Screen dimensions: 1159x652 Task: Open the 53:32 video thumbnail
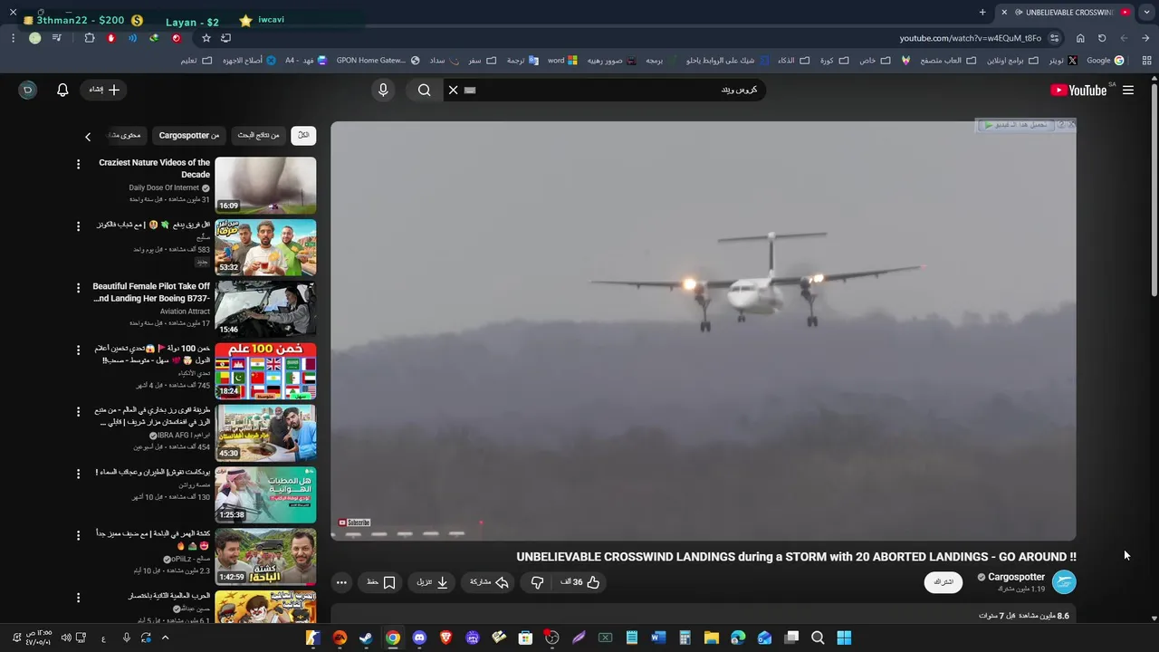pos(265,247)
